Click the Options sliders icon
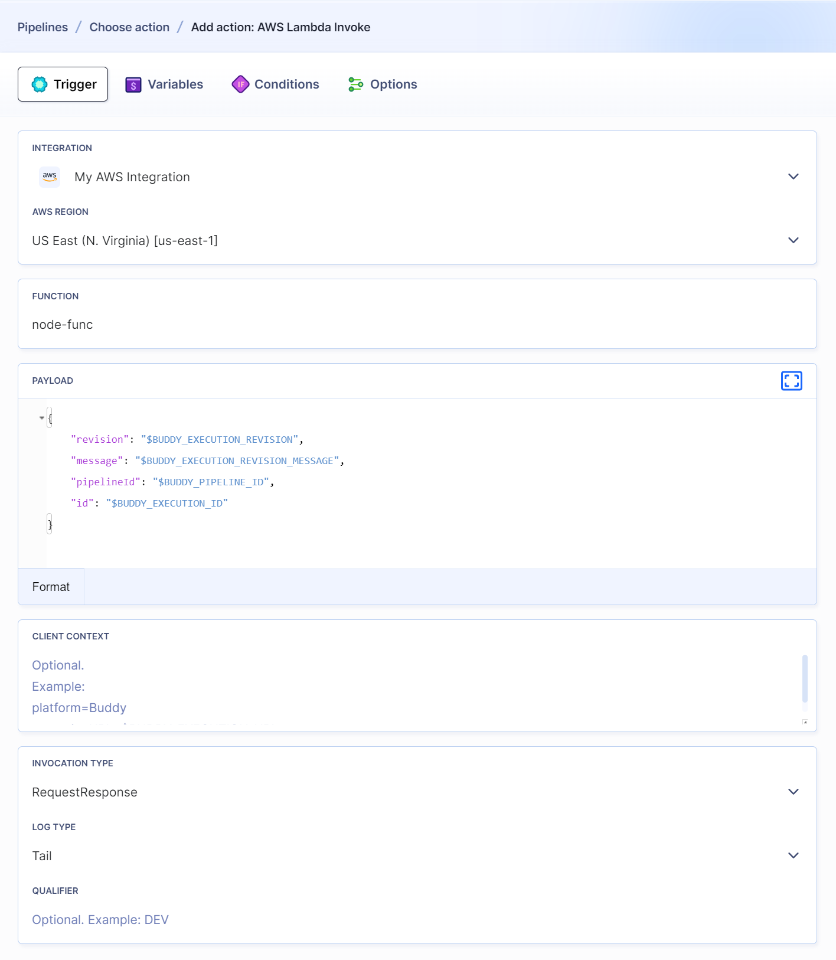 coord(355,84)
